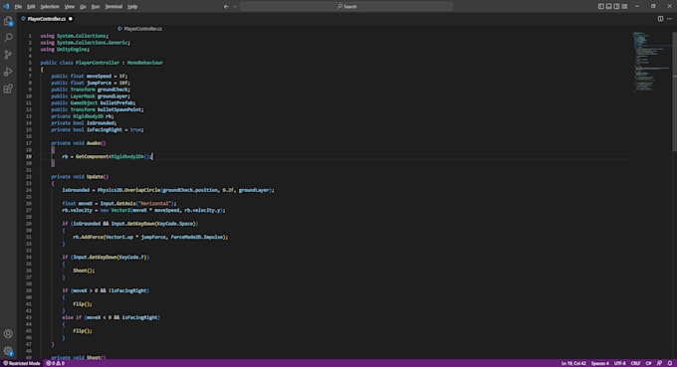Screen dimensions: 677x367
Task: Click the moveSpeed variable declaration
Action: 99,76
